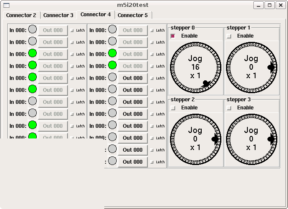Click the arrow pointer on stepper 3 jog wheel

[271, 139]
